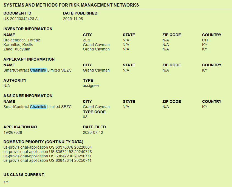Select Grand Cayman in the Karantias row
232x187 pixels.
click(96, 45)
